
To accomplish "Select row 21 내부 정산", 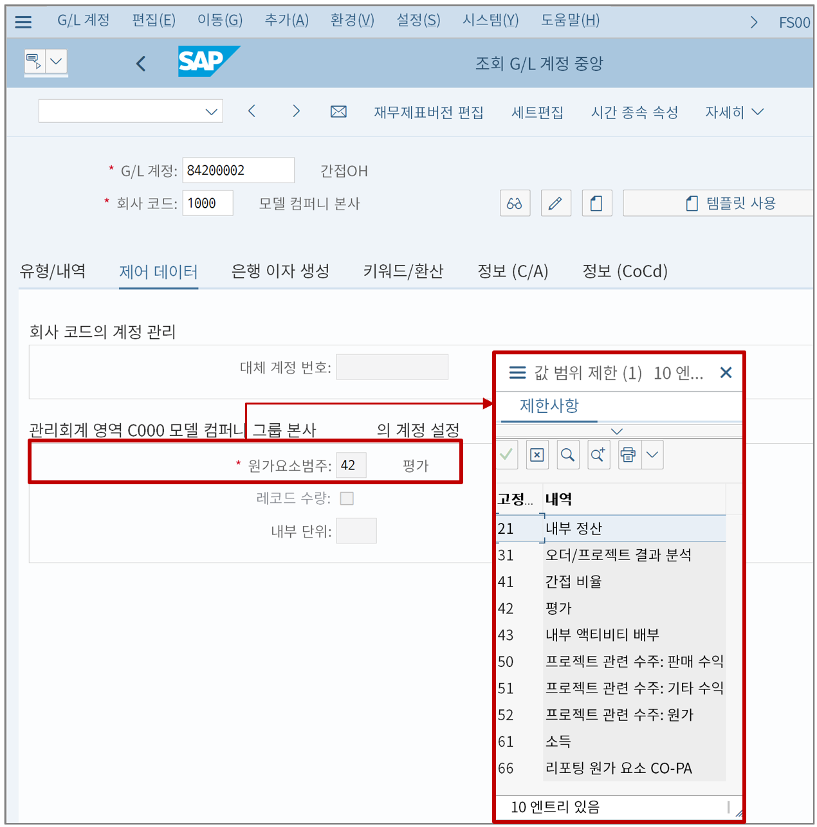I will pyautogui.click(x=611, y=529).
